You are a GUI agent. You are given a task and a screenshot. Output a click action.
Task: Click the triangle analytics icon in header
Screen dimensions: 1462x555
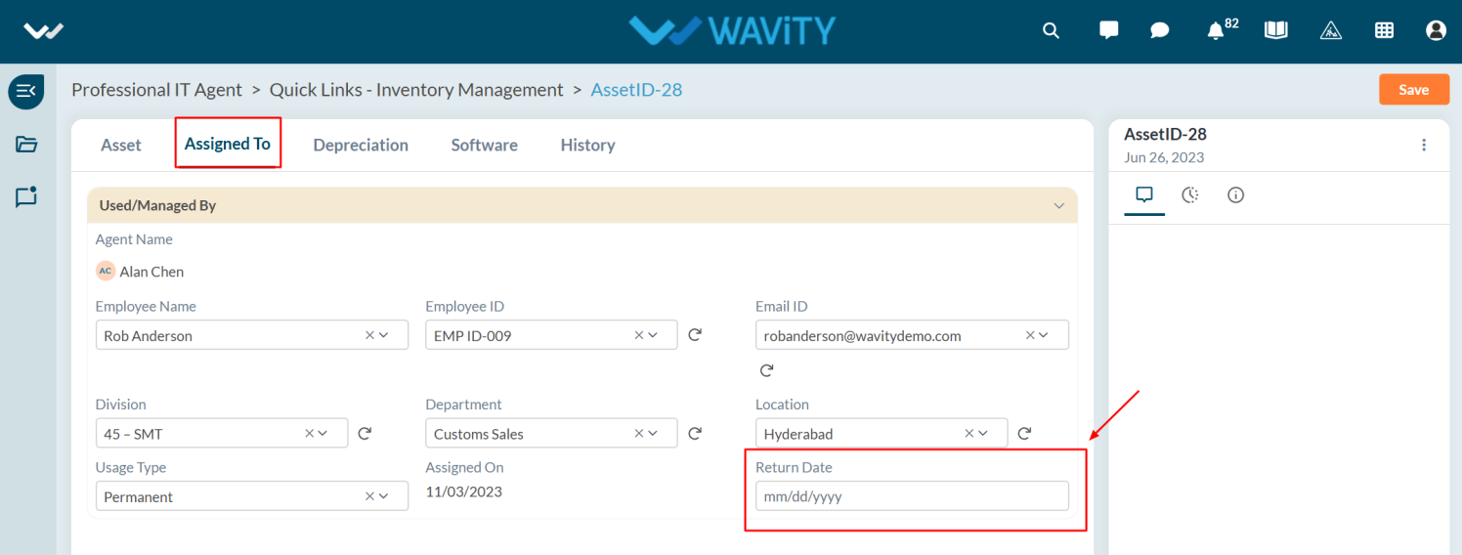point(1330,30)
